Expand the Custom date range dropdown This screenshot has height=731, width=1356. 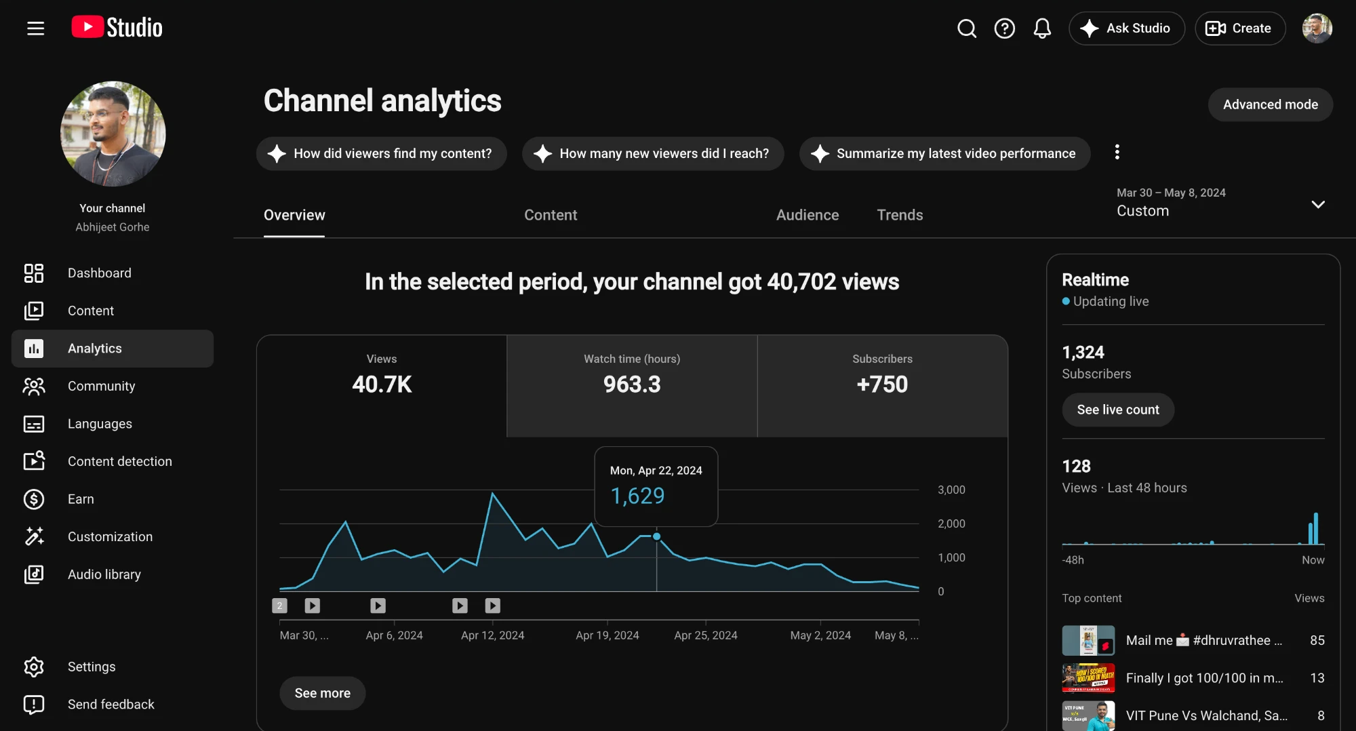(x=1220, y=203)
